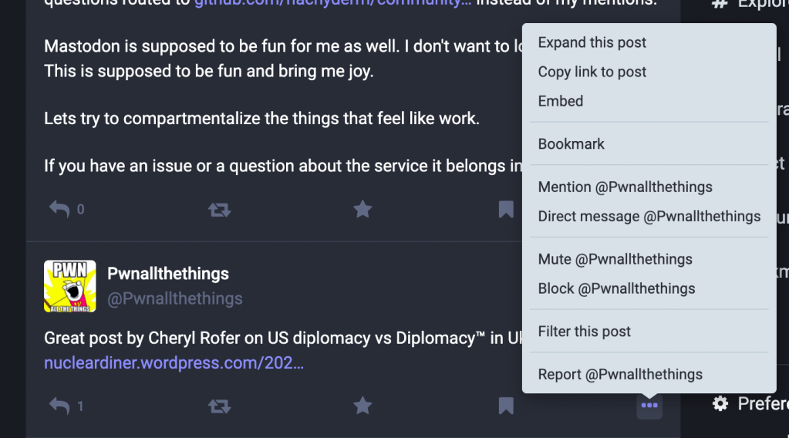The height and width of the screenshot is (438, 789).
Task: Favourite the Pwnallthethings post with star
Action: 362,406
